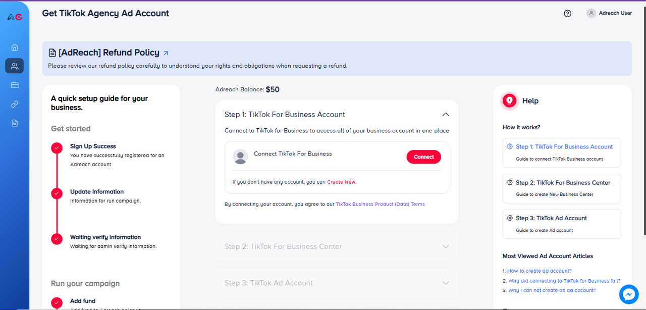Click the Help lightbulb icon

pos(509,101)
